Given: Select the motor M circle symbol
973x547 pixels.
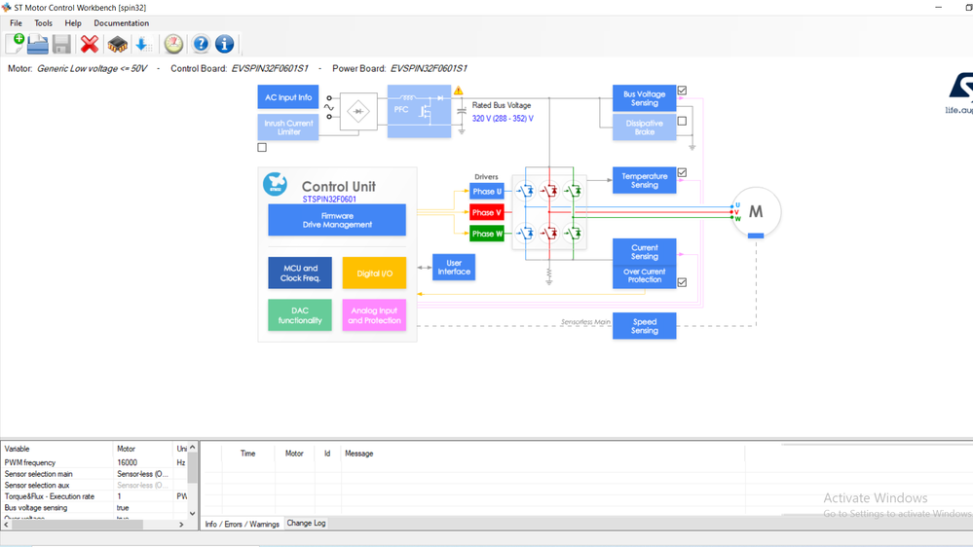Looking at the screenshot, I should (x=756, y=212).
